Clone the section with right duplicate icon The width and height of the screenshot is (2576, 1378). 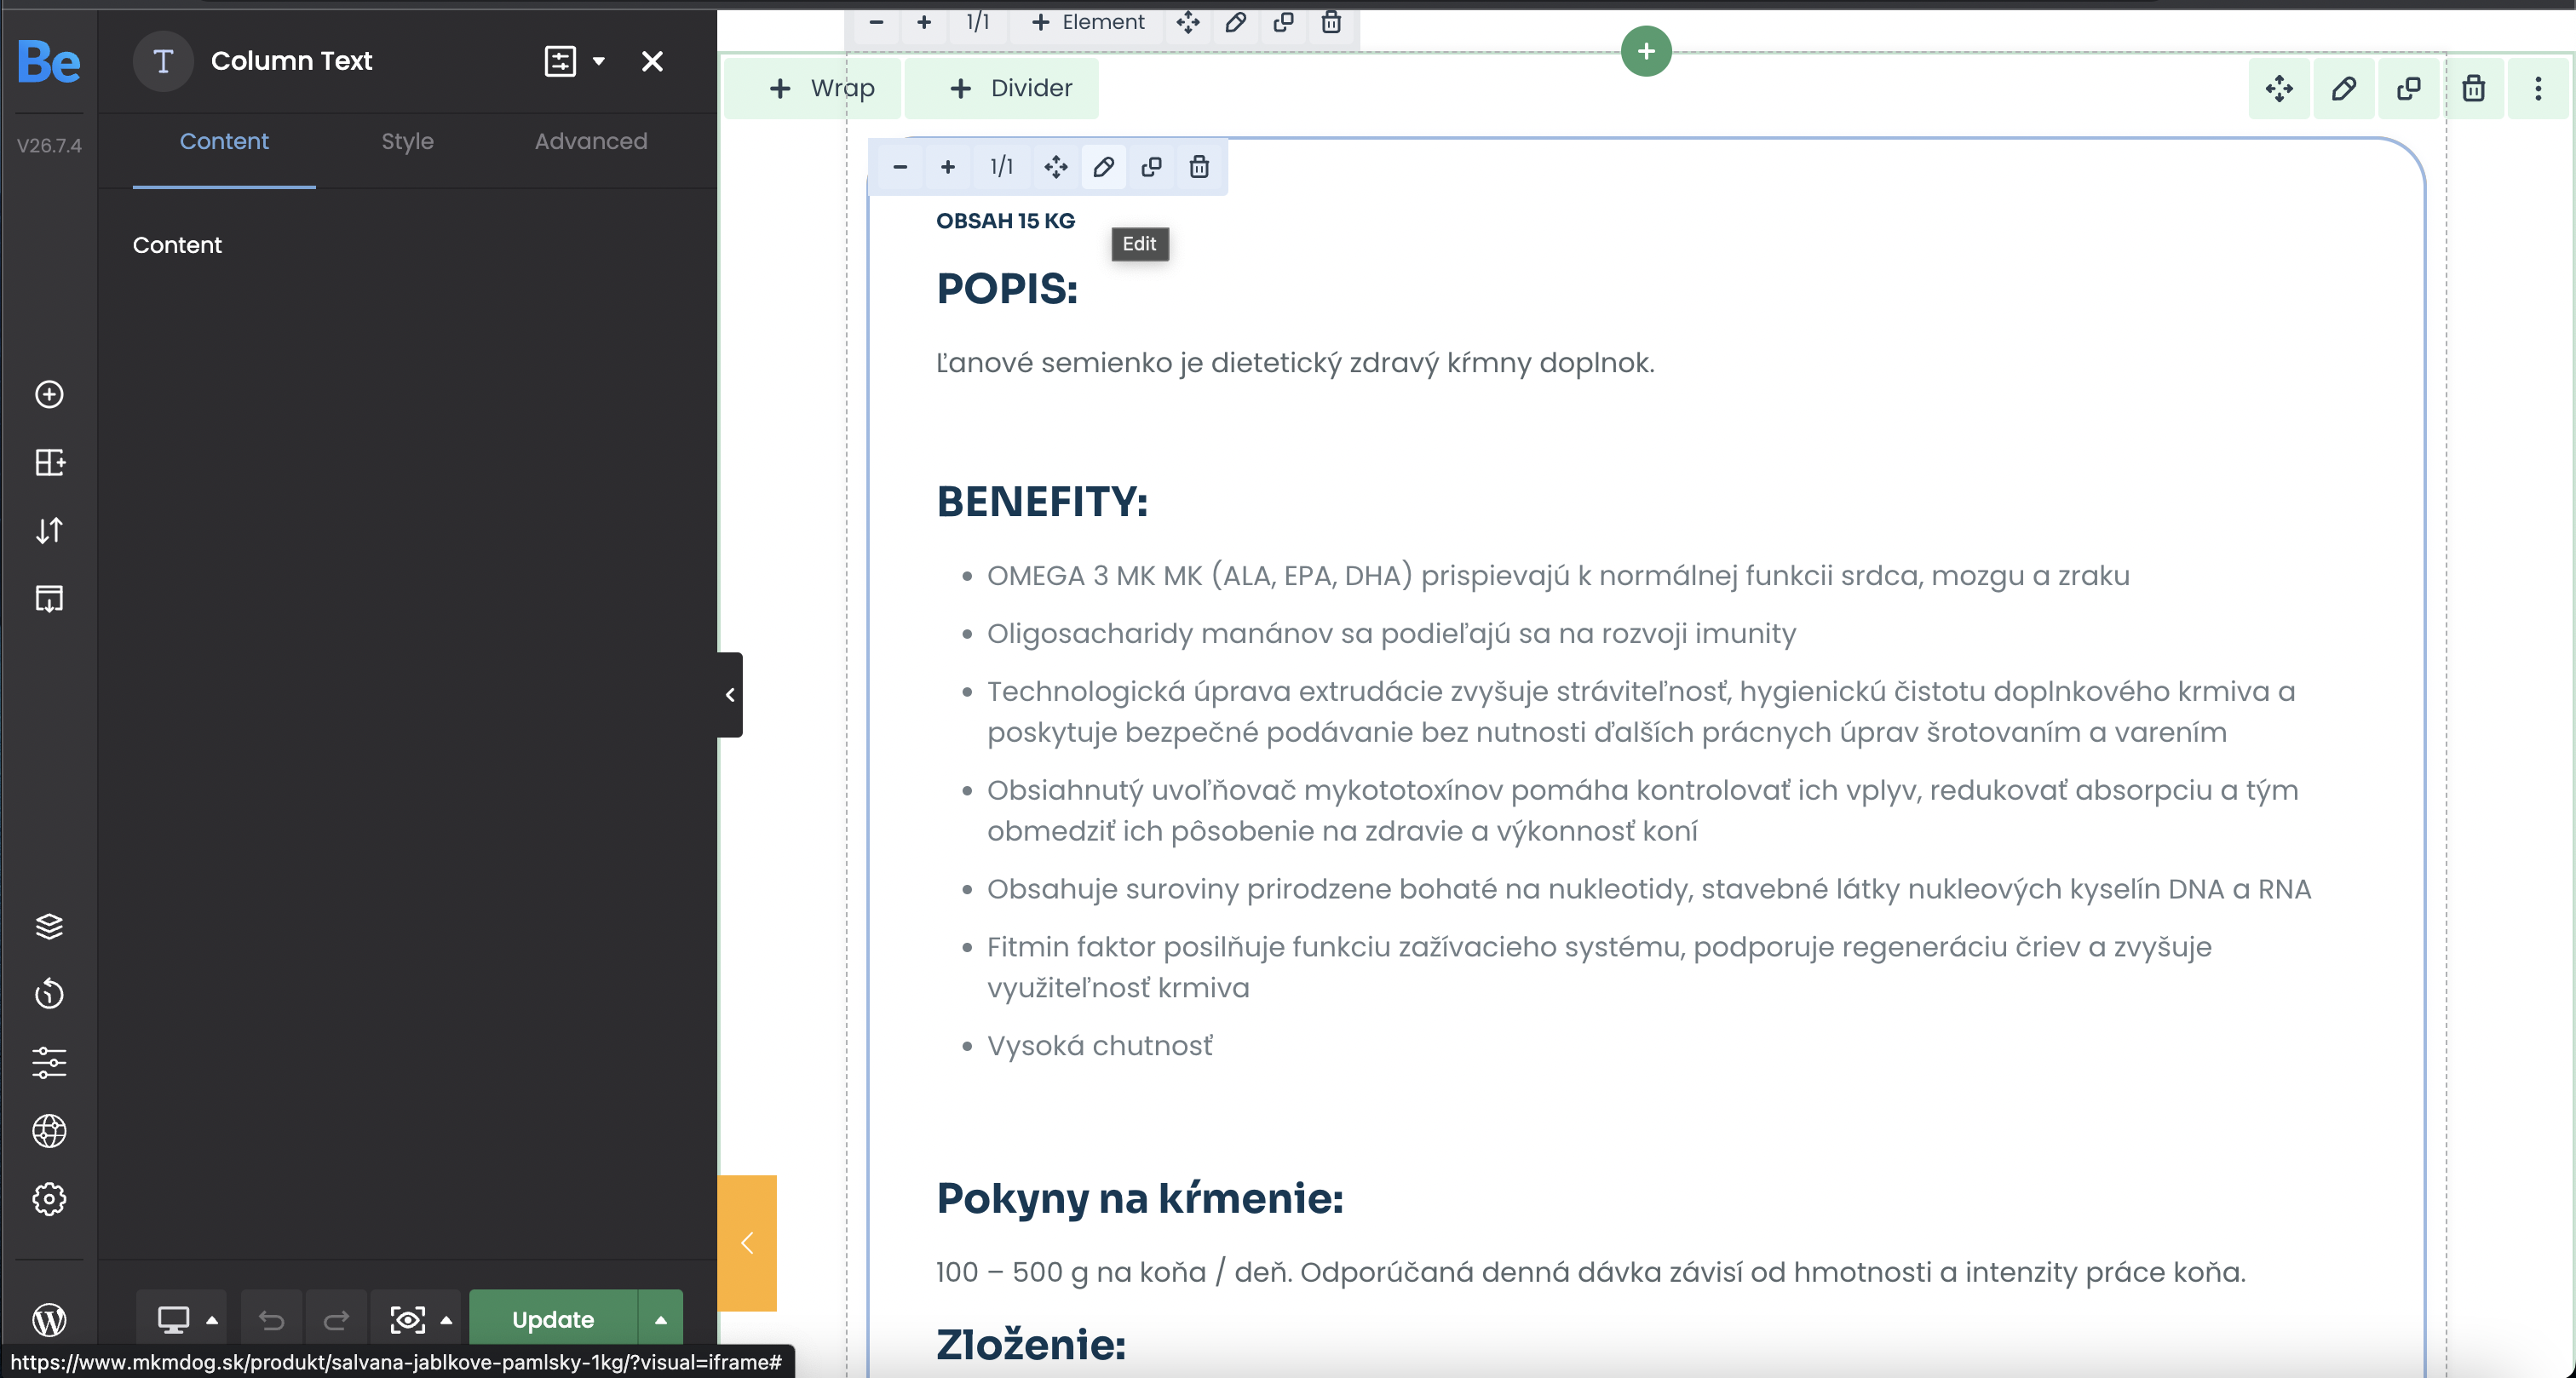[2409, 88]
